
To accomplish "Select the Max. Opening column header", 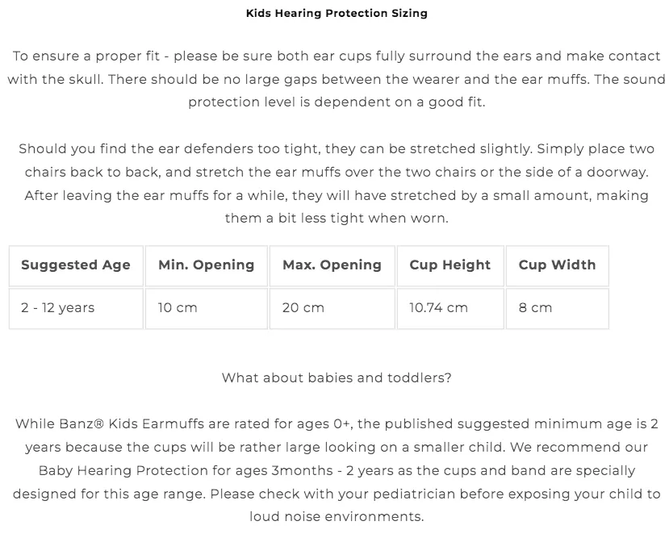I will coord(332,265).
